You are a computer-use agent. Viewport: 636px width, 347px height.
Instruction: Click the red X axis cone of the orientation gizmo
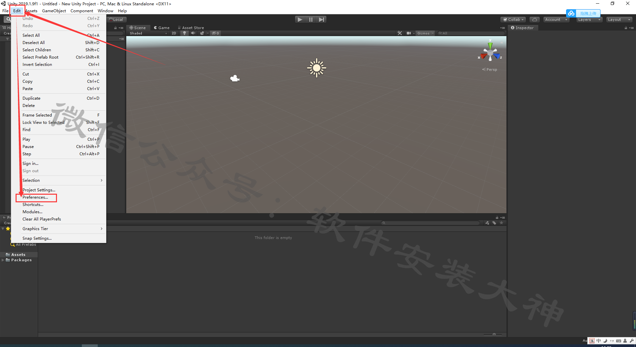[x=484, y=56]
